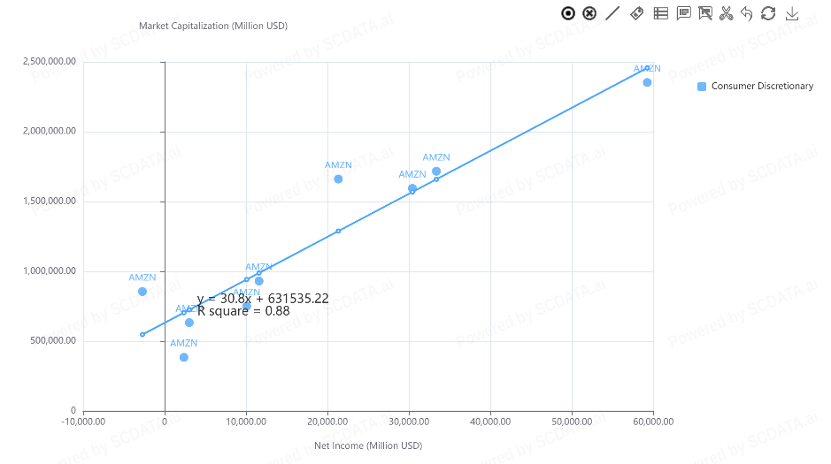This screenshot has height=464, width=831.
Task: Click the Market Capitalization y-axis title
Action: [213, 26]
